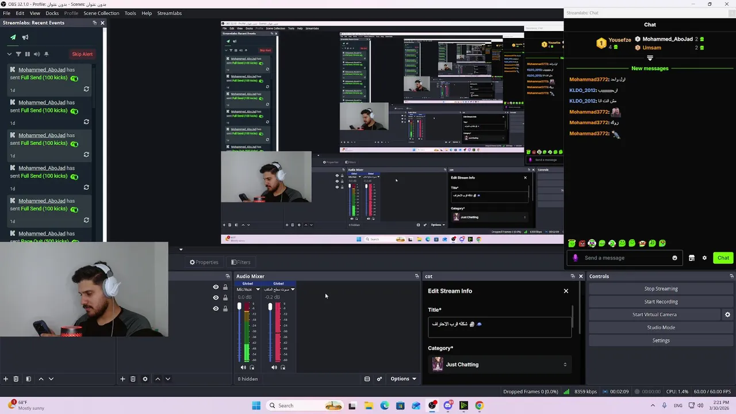Toggle the lock on the first source

tap(225, 287)
